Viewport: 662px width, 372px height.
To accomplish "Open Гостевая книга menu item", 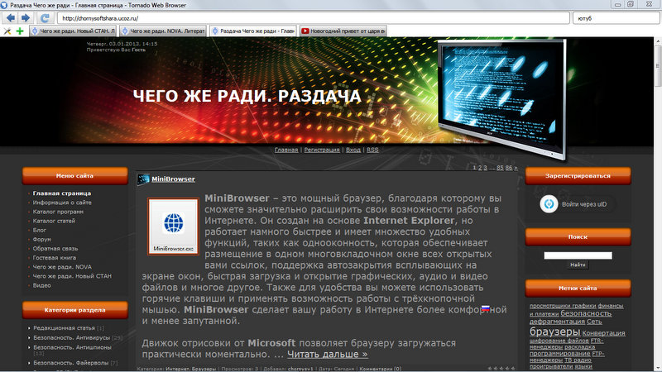I will tap(55, 258).
